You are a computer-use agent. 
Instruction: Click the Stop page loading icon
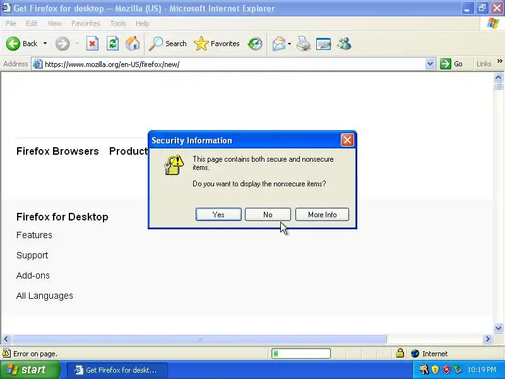92,44
